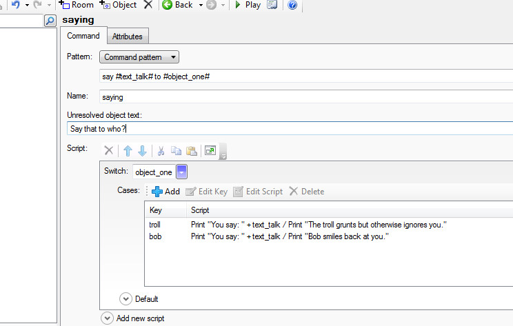
Task: Move script up with blue up arrow
Action: (128, 151)
